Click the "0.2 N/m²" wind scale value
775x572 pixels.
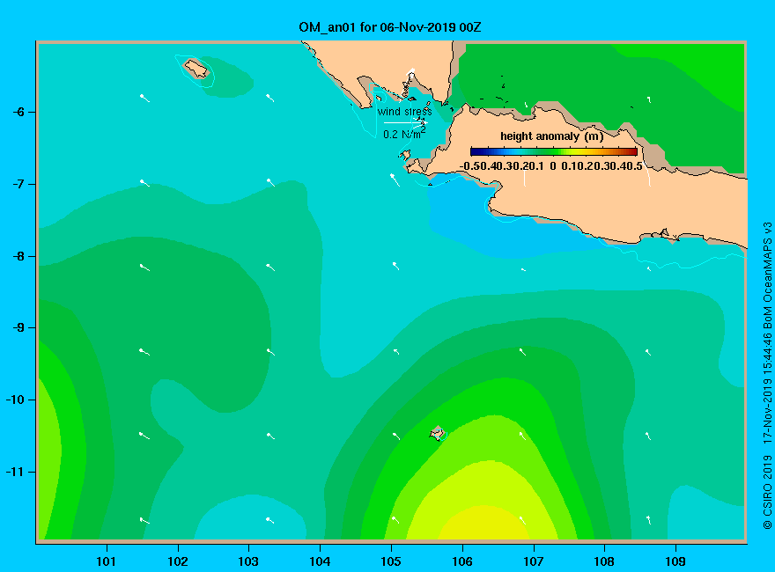point(404,134)
